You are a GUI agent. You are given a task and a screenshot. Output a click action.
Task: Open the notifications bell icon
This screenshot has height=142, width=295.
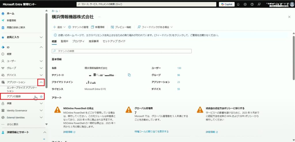coord(238,4)
